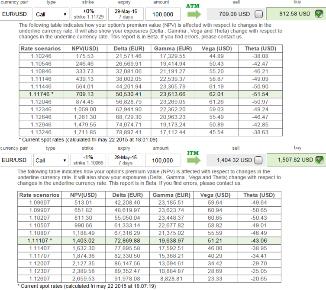
Task: Click the Delta value 42,208.40
Action: point(127,202)
